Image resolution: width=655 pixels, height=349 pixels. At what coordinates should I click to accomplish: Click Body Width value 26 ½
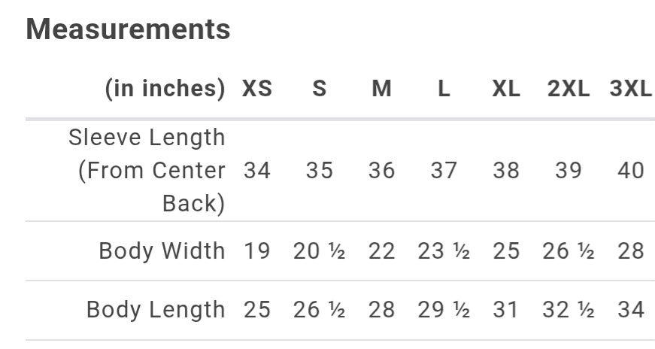point(568,250)
